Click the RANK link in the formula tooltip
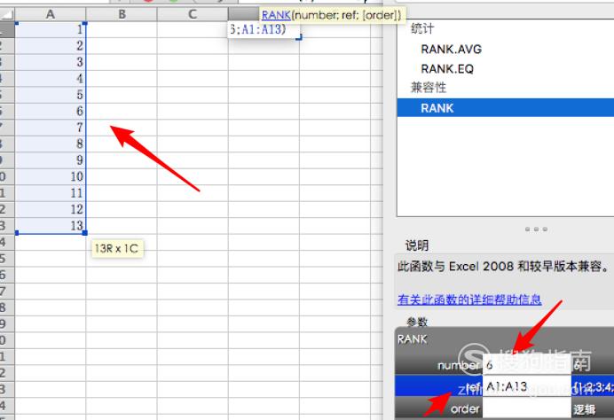 276,15
